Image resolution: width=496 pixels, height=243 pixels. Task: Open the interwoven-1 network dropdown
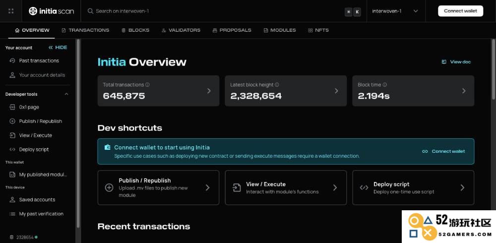pos(395,11)
